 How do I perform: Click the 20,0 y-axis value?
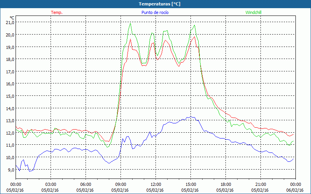(10, 35)
